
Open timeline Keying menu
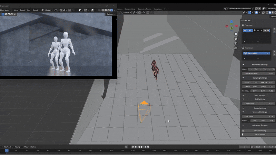[18, 147]
